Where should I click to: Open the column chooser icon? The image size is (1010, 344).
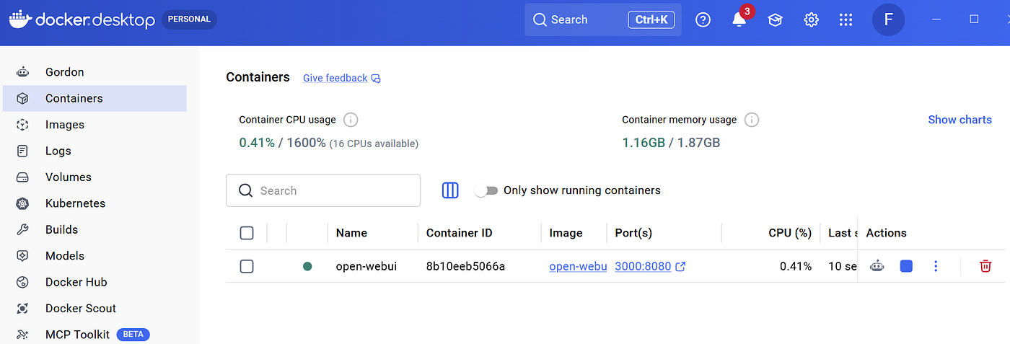(450, 190)
